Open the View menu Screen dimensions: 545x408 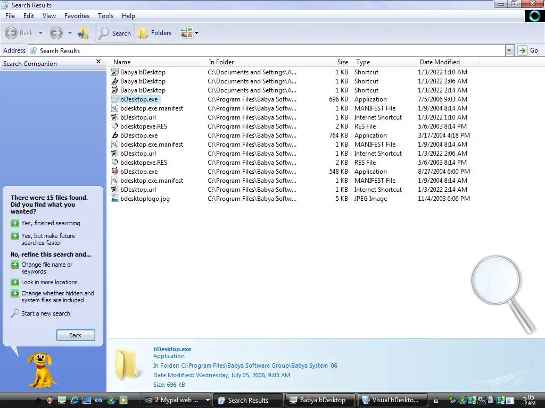tap(49, 16)
